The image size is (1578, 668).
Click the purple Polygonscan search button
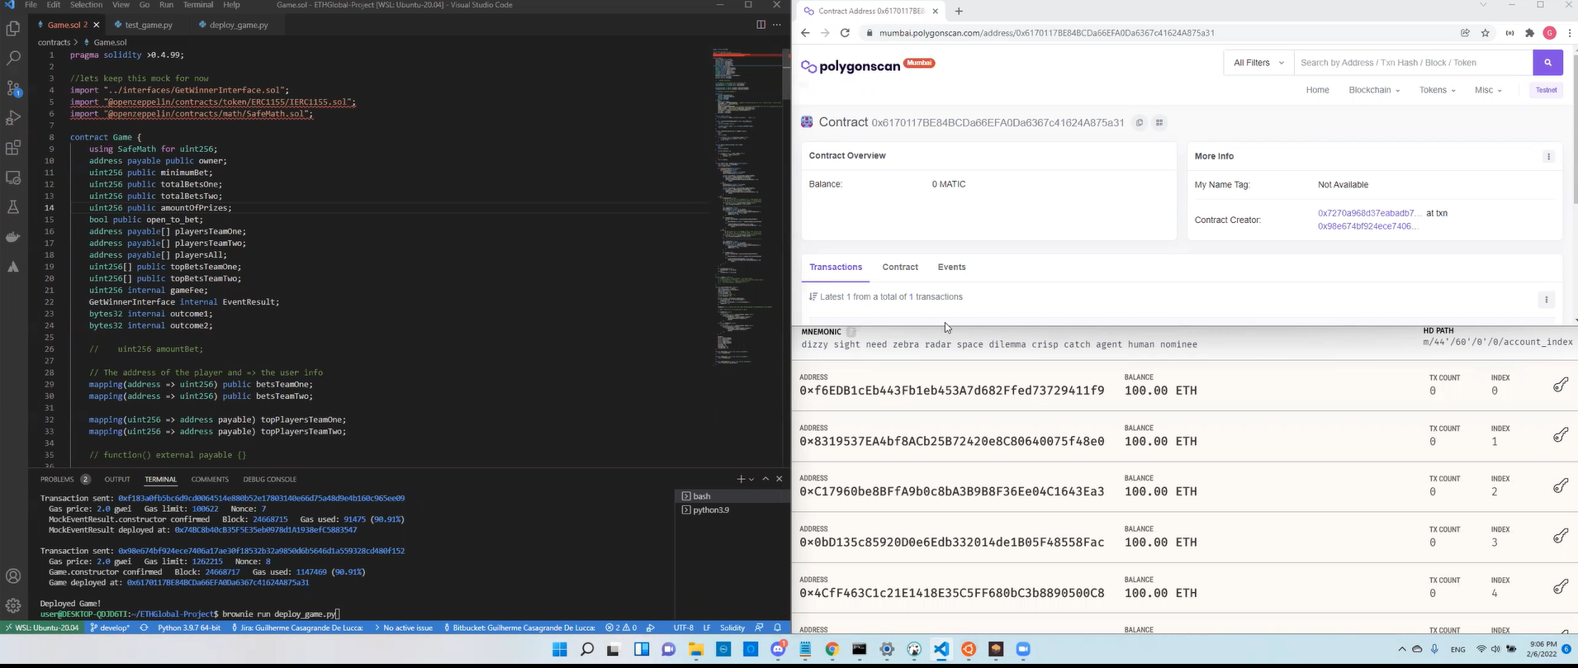tap(1548, 63)
